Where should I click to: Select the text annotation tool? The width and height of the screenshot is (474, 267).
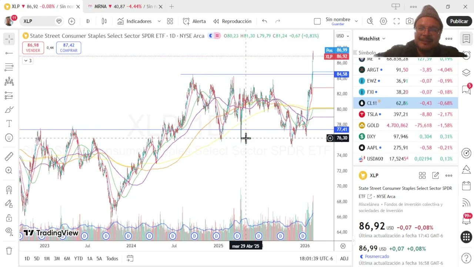[x=9, y=123]
